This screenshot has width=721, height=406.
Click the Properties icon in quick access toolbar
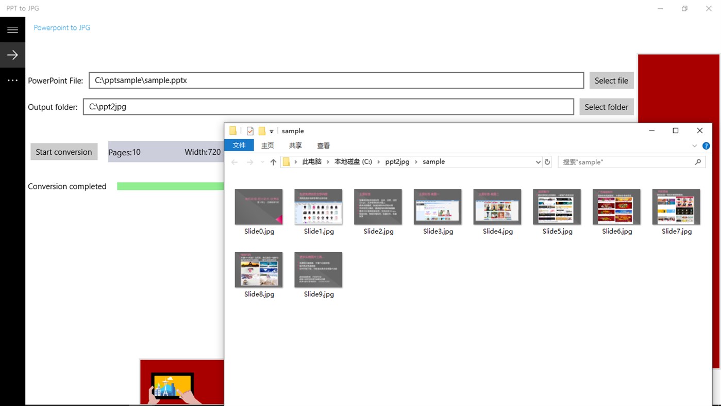point(250,131)
